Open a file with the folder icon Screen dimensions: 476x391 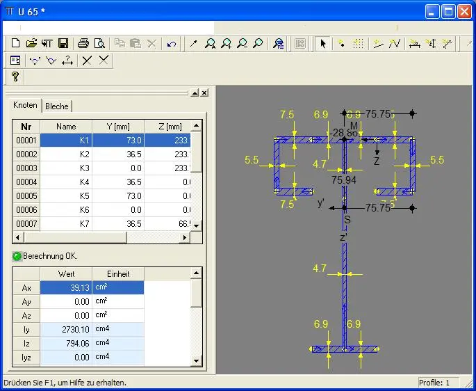(31, 43)
